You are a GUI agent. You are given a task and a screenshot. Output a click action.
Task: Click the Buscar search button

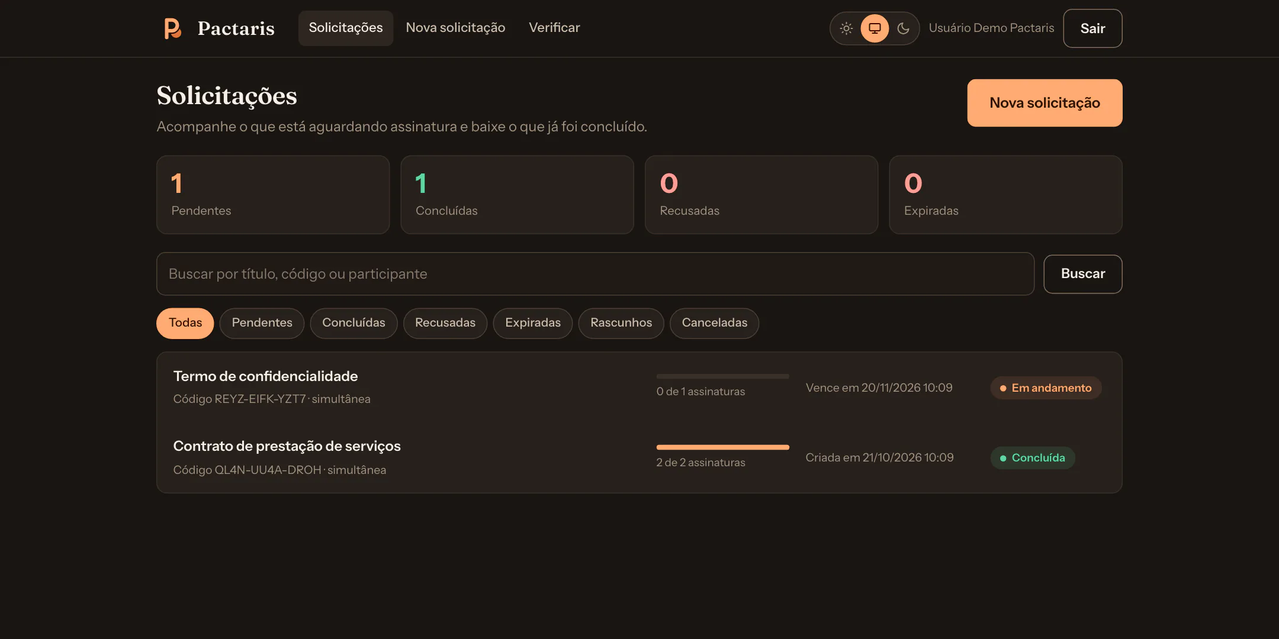(1082, 274)
